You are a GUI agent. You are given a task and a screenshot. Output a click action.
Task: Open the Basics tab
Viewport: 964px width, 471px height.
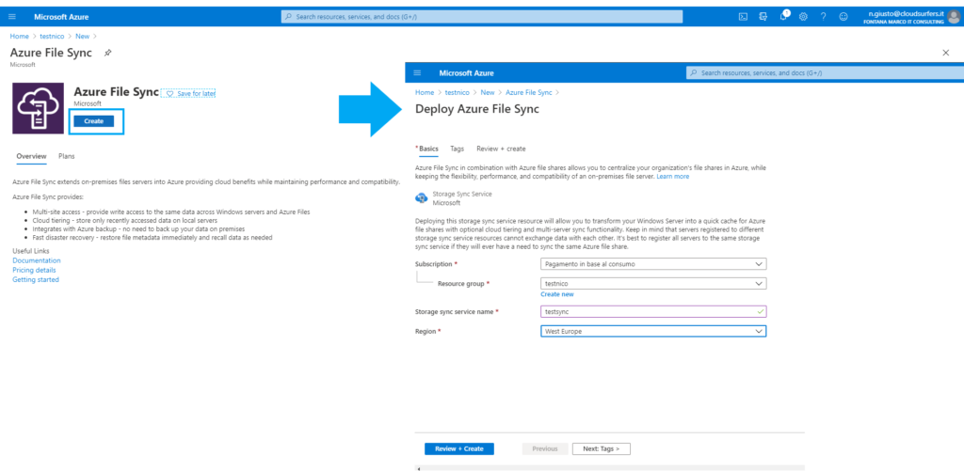coord(427,149)
